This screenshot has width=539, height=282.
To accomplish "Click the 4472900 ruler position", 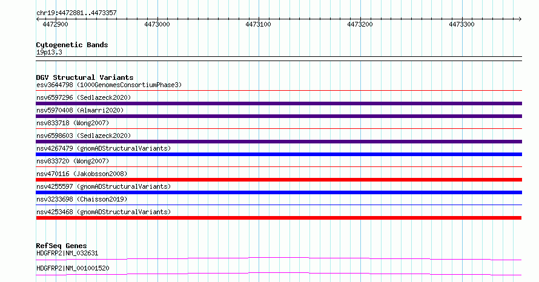I will click(55, 24).
